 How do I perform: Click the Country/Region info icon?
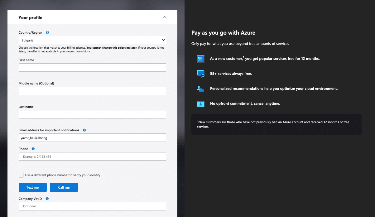[47, 32]
